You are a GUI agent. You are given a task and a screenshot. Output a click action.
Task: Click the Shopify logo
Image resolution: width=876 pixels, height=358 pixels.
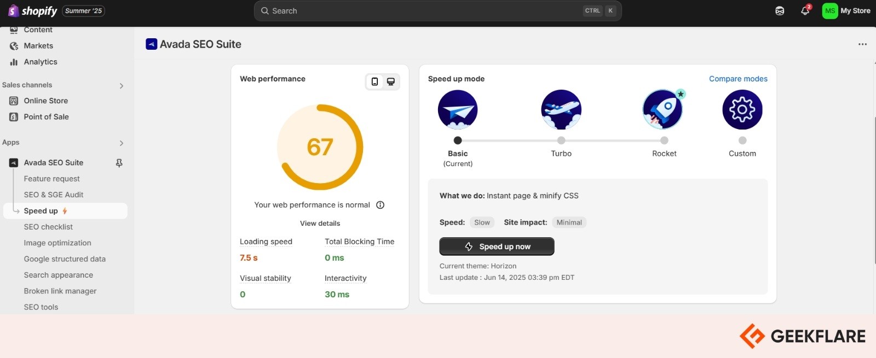(x=32, y=11)
